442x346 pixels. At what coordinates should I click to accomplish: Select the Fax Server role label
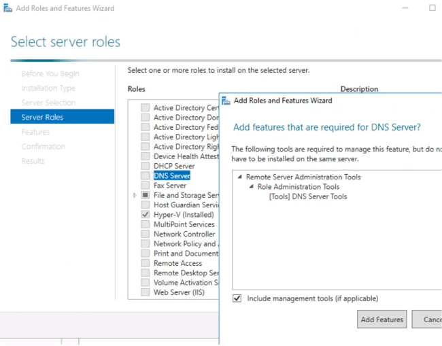170,186
